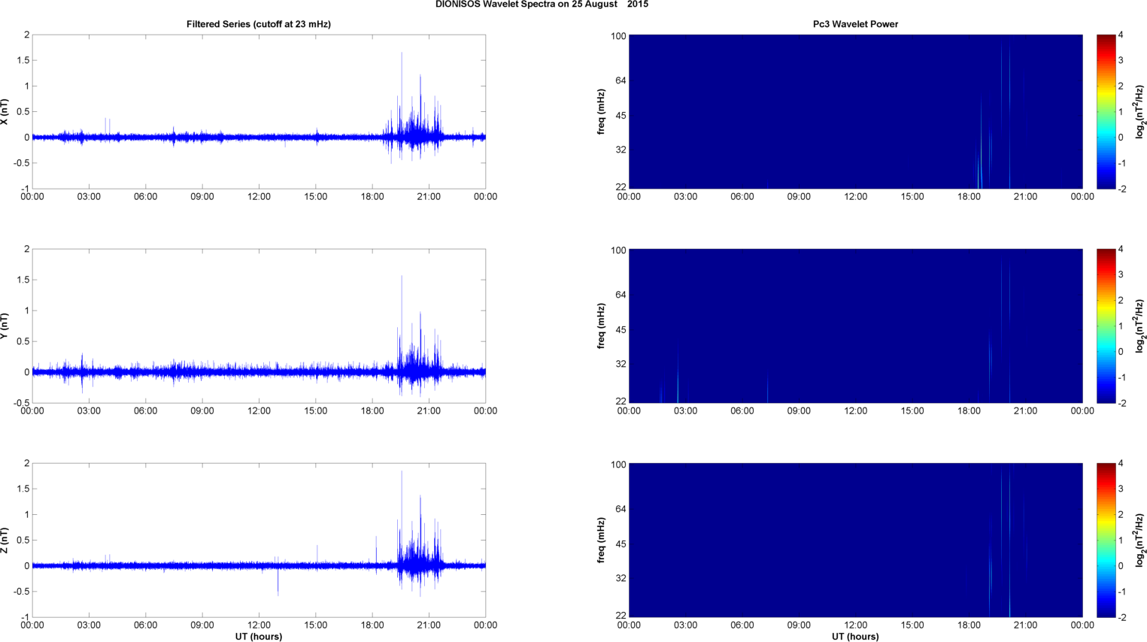Image resolution: width=1147 pixels, height=642 pixels.
Task: Click inside the bottom wavelet power spectrogram
Action: pos(855,541)
